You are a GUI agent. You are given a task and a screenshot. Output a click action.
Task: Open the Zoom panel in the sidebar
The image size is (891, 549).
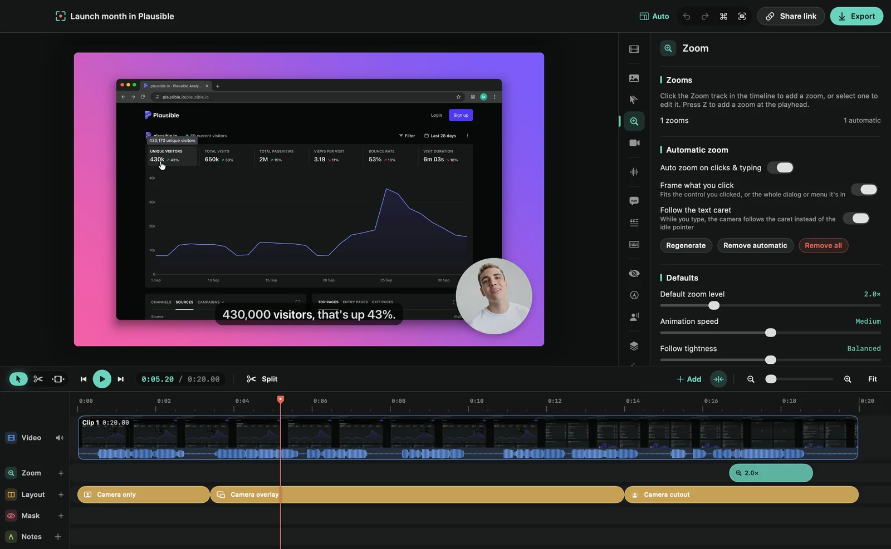click(634, 121)
